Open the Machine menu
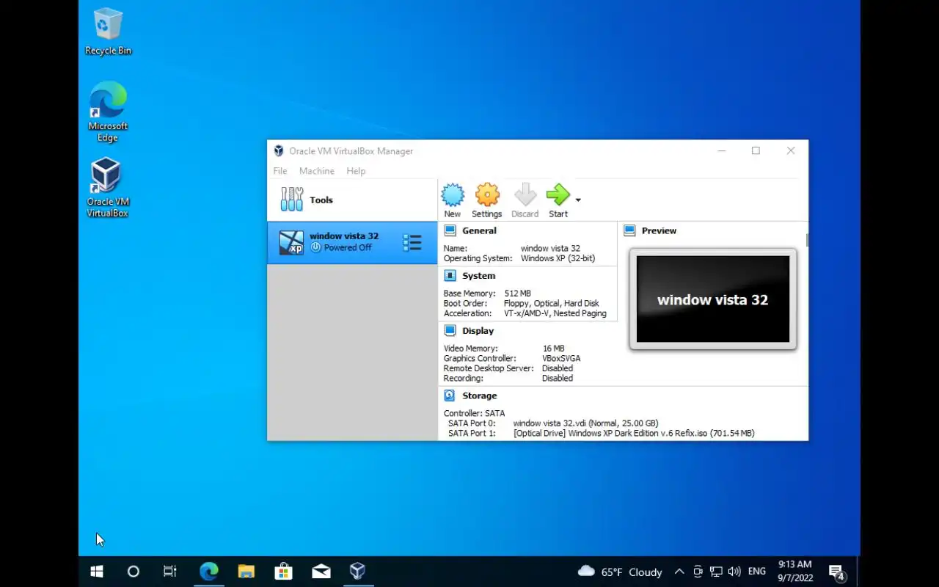Image resolution: width=939 pixels, height=587 pixels. pyautogui.click(x=317, y=171)
